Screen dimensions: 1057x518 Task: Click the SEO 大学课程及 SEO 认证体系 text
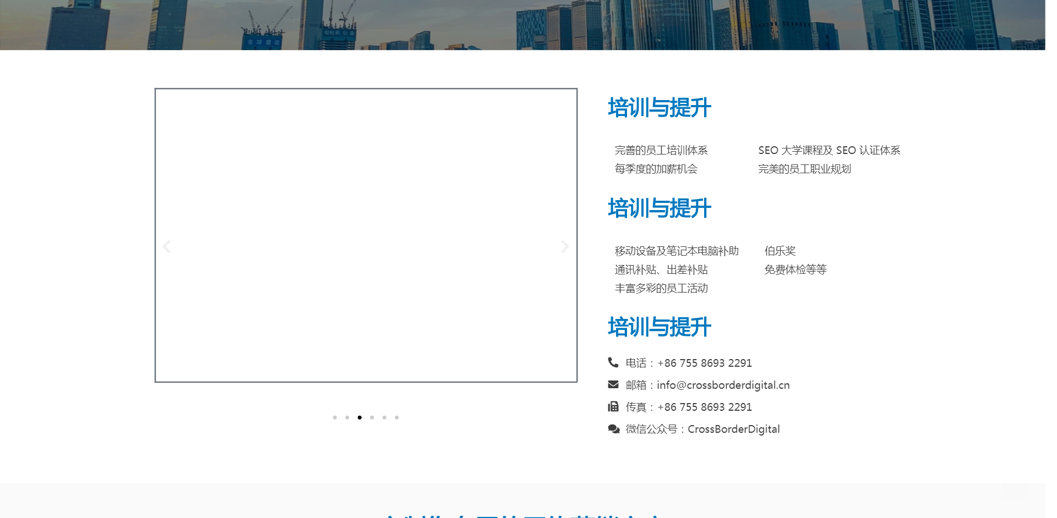click(829, 150)
